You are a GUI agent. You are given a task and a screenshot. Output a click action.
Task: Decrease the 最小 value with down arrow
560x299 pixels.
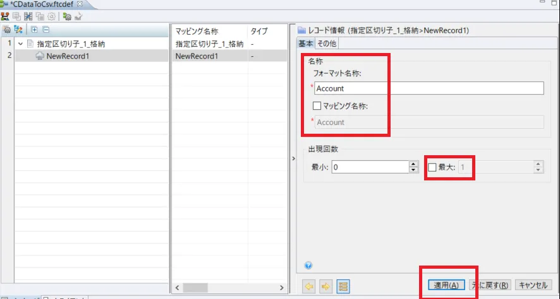coord(414,170)
